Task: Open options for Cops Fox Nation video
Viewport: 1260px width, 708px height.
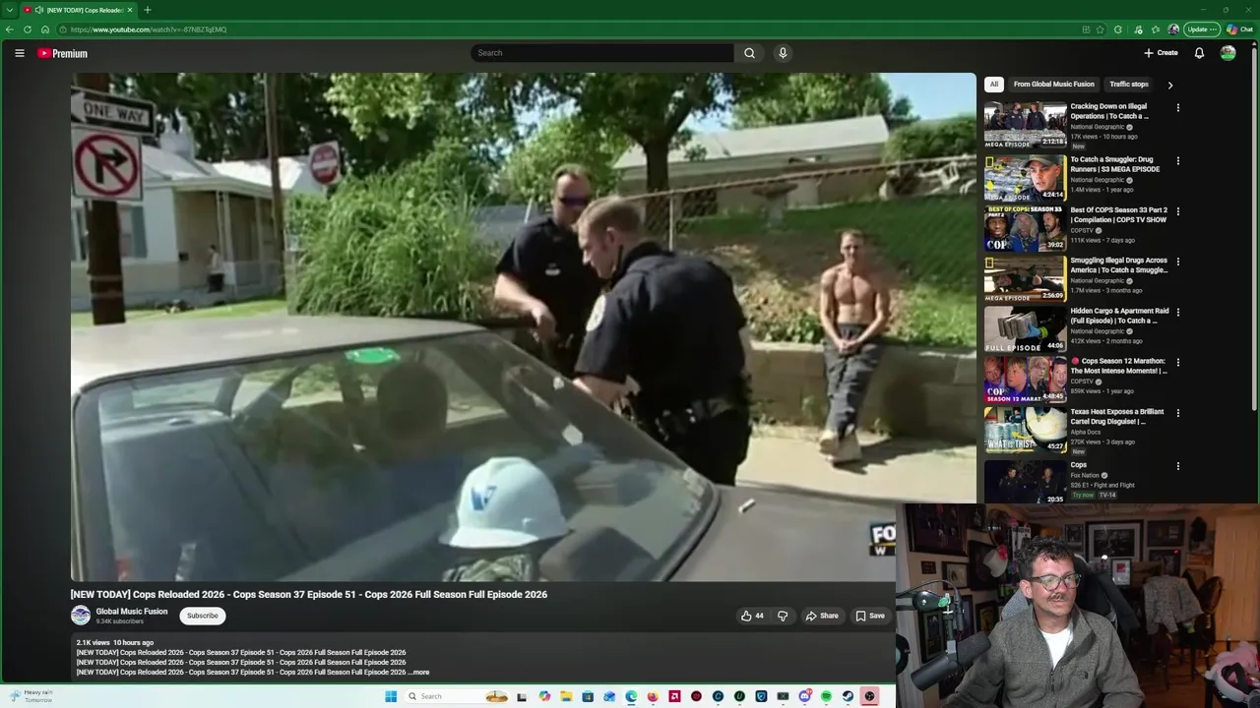Action: 1177,466
